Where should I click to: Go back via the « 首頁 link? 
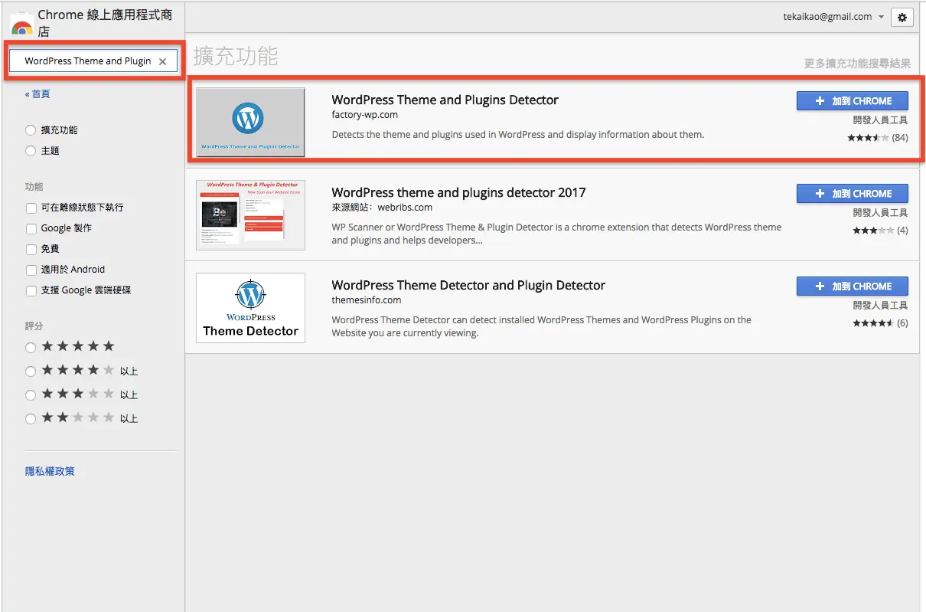point(37,93)
